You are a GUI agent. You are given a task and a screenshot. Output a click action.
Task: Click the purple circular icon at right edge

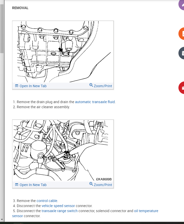[181, 5]
